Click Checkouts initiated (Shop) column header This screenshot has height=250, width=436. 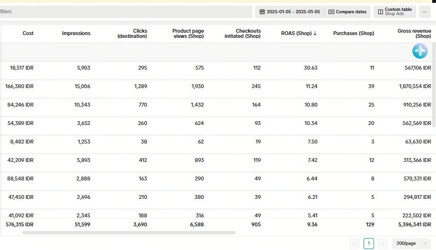(242, 34)
